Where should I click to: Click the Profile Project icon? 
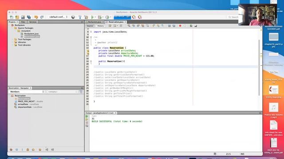107,17
